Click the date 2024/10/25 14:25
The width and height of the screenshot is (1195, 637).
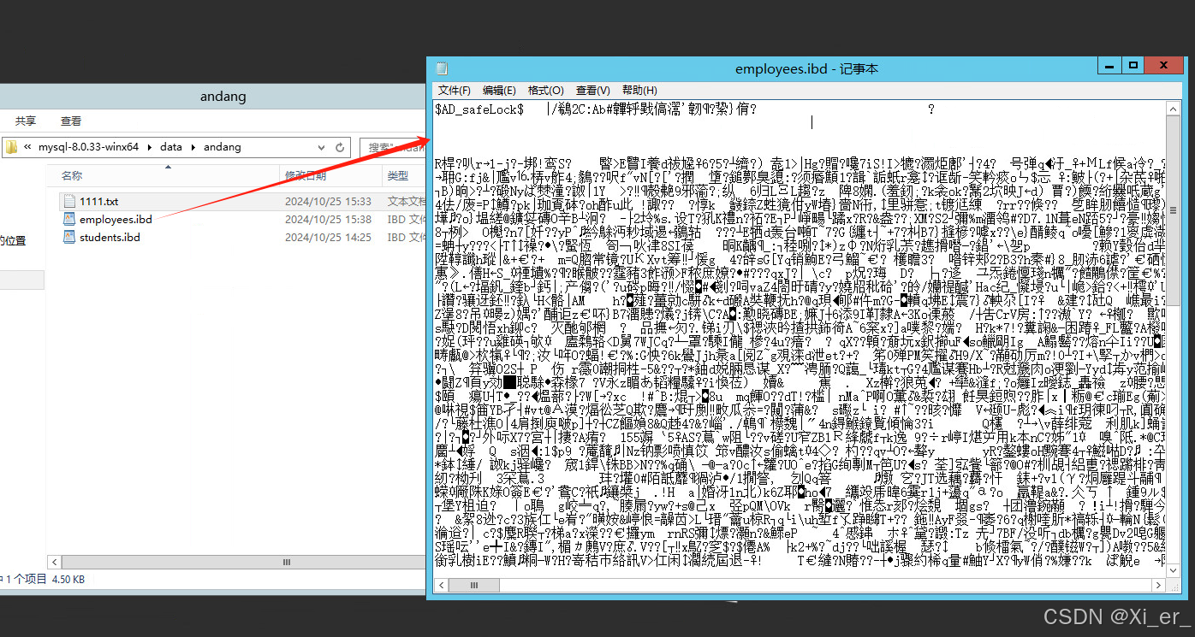(x=328, y=237)
